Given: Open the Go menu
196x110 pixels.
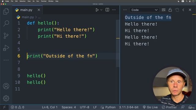Looking at the screenshot, I should pos(33,1).
